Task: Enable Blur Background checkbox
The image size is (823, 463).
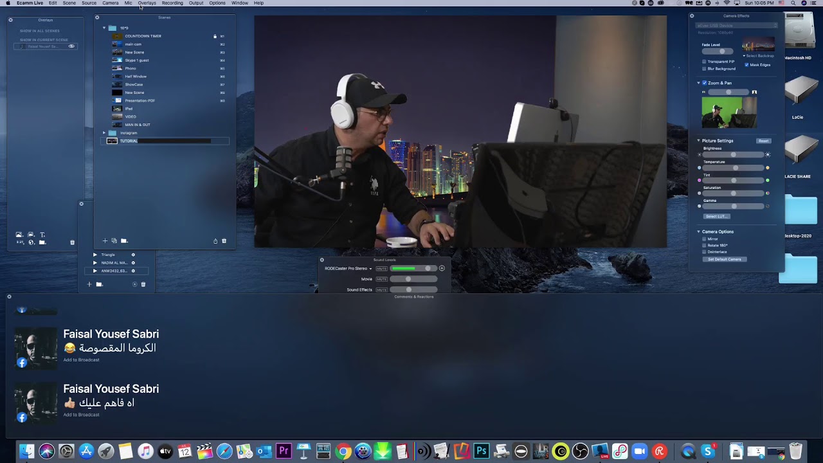Action: (704, 68)
